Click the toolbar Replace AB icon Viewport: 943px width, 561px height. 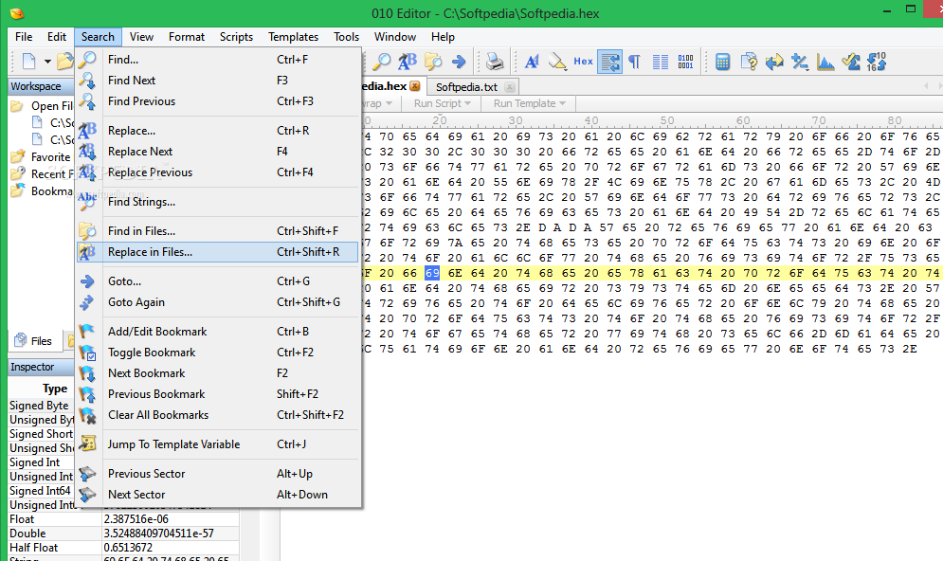click(408, 62)
